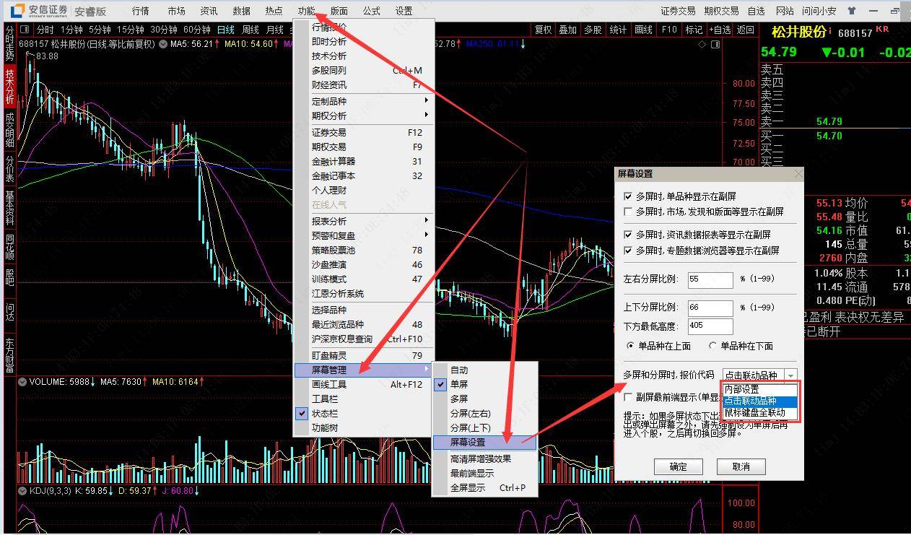Expand 预警和复盘 submenu
911x535 pixels.
click(x=363, y=235)
